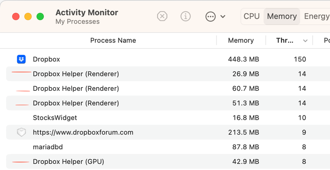Click the shield icon beside dropboxforum.com

(x=21, y=132)
